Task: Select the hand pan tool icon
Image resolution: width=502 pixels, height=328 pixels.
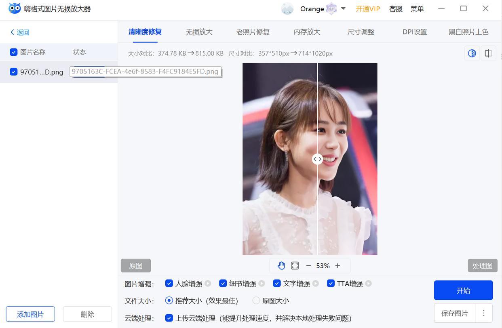Action: point(281,265)
